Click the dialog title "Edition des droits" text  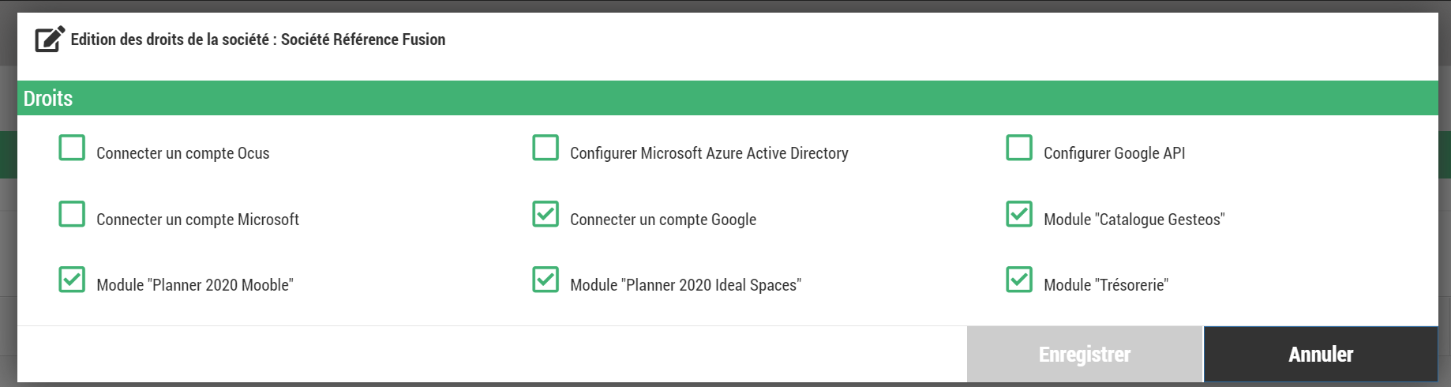click(x=257, y=39)
